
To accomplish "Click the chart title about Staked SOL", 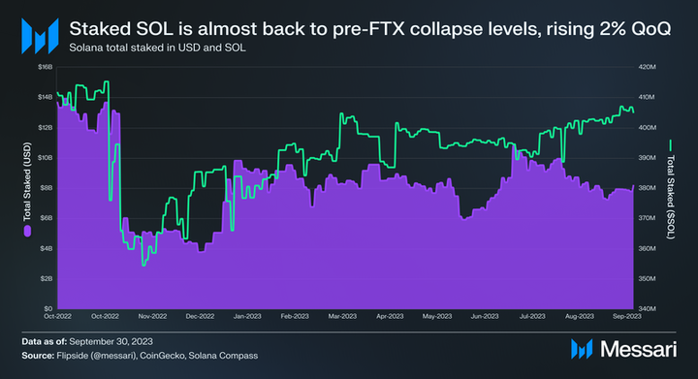I will point(370,29).
